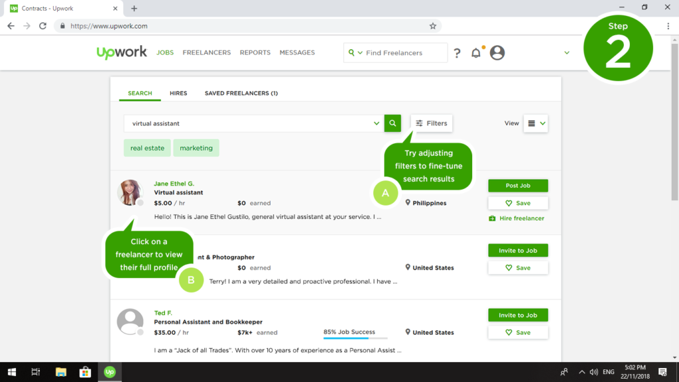Open the Upwork icon on the taskbar
Image resolution: width=679 pixels, height=382 pixels.
point(109,371)
